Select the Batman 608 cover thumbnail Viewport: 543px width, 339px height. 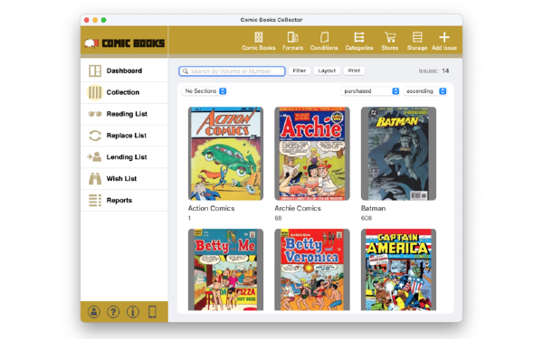398,154
